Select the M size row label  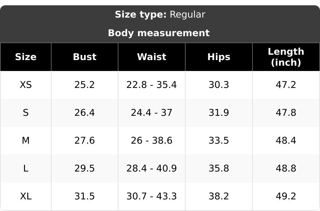[x=26, y=140]
